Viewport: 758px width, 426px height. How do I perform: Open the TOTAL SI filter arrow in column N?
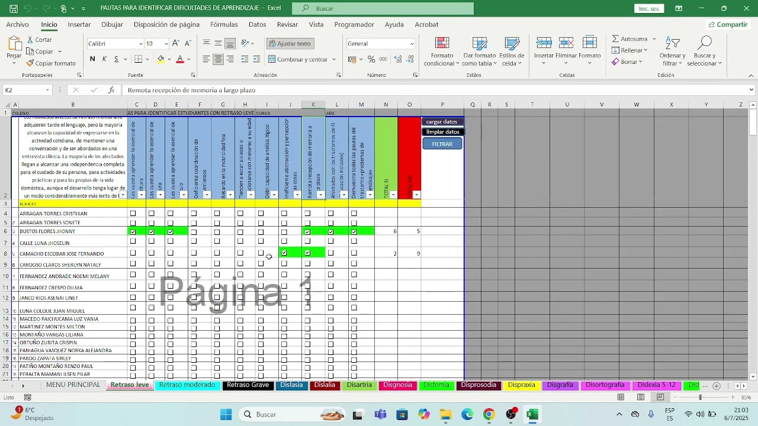pos(393,195)
